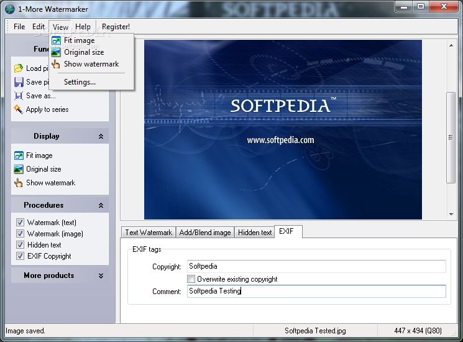Image resolution: width=463 pixels, height=342 pixels.
Task: Open the File menu
Action: click(x=19, y=27)
